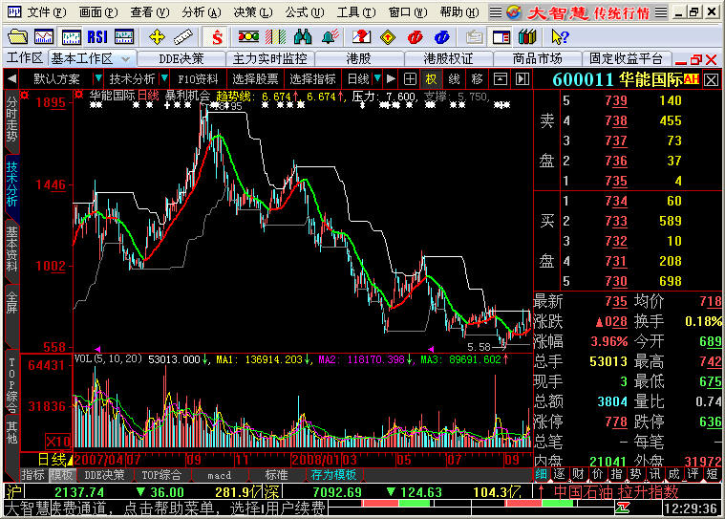Open the 决策(L) menu

tap(252, 12)
